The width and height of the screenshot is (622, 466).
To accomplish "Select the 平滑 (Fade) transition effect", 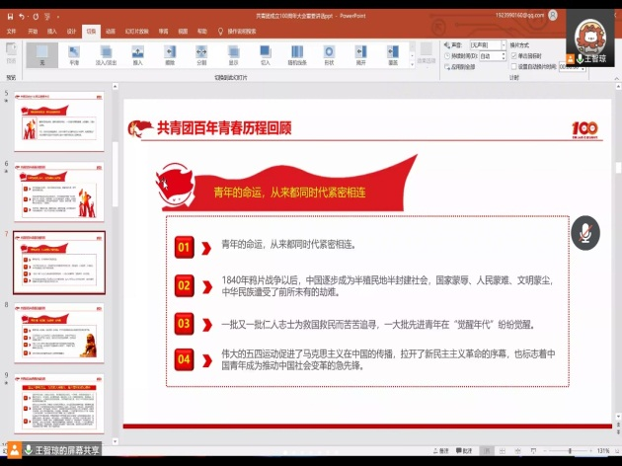I will [x=74, y=53].
